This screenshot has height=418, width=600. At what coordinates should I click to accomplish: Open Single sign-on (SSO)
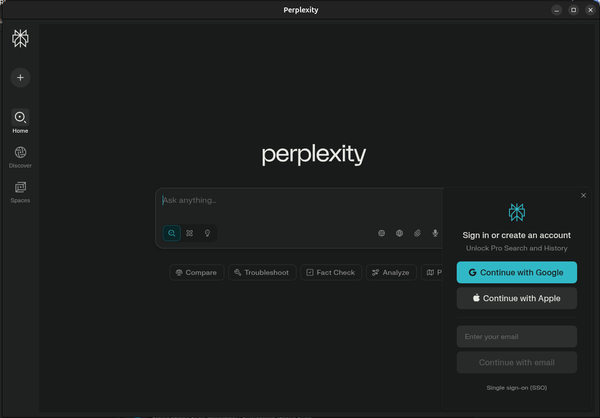point(516,388)
